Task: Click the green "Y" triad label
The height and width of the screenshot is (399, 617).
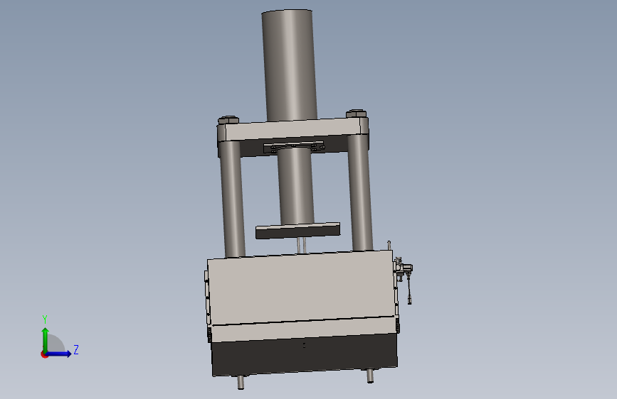Action: point(45,319)
